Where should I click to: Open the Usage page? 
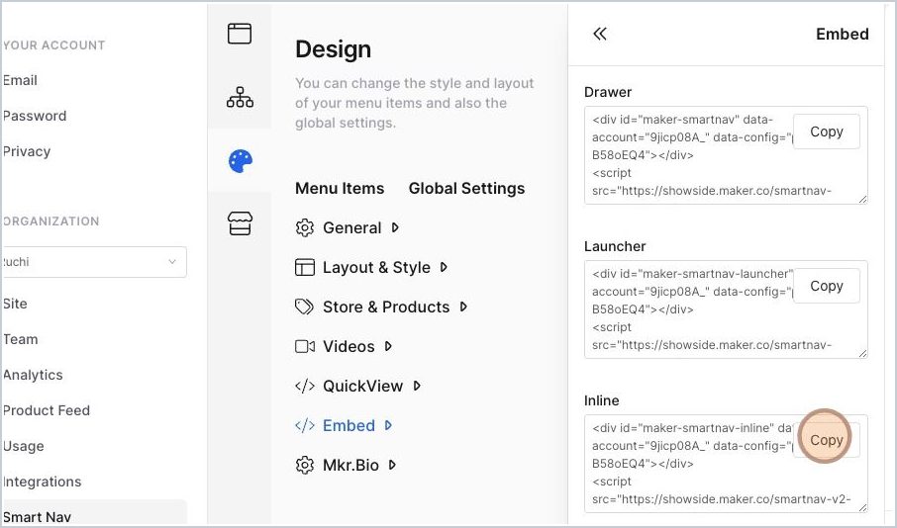coord(23,446)
